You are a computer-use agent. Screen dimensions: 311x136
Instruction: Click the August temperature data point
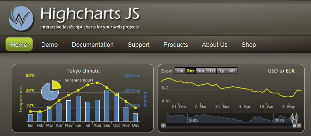point(97,83)
